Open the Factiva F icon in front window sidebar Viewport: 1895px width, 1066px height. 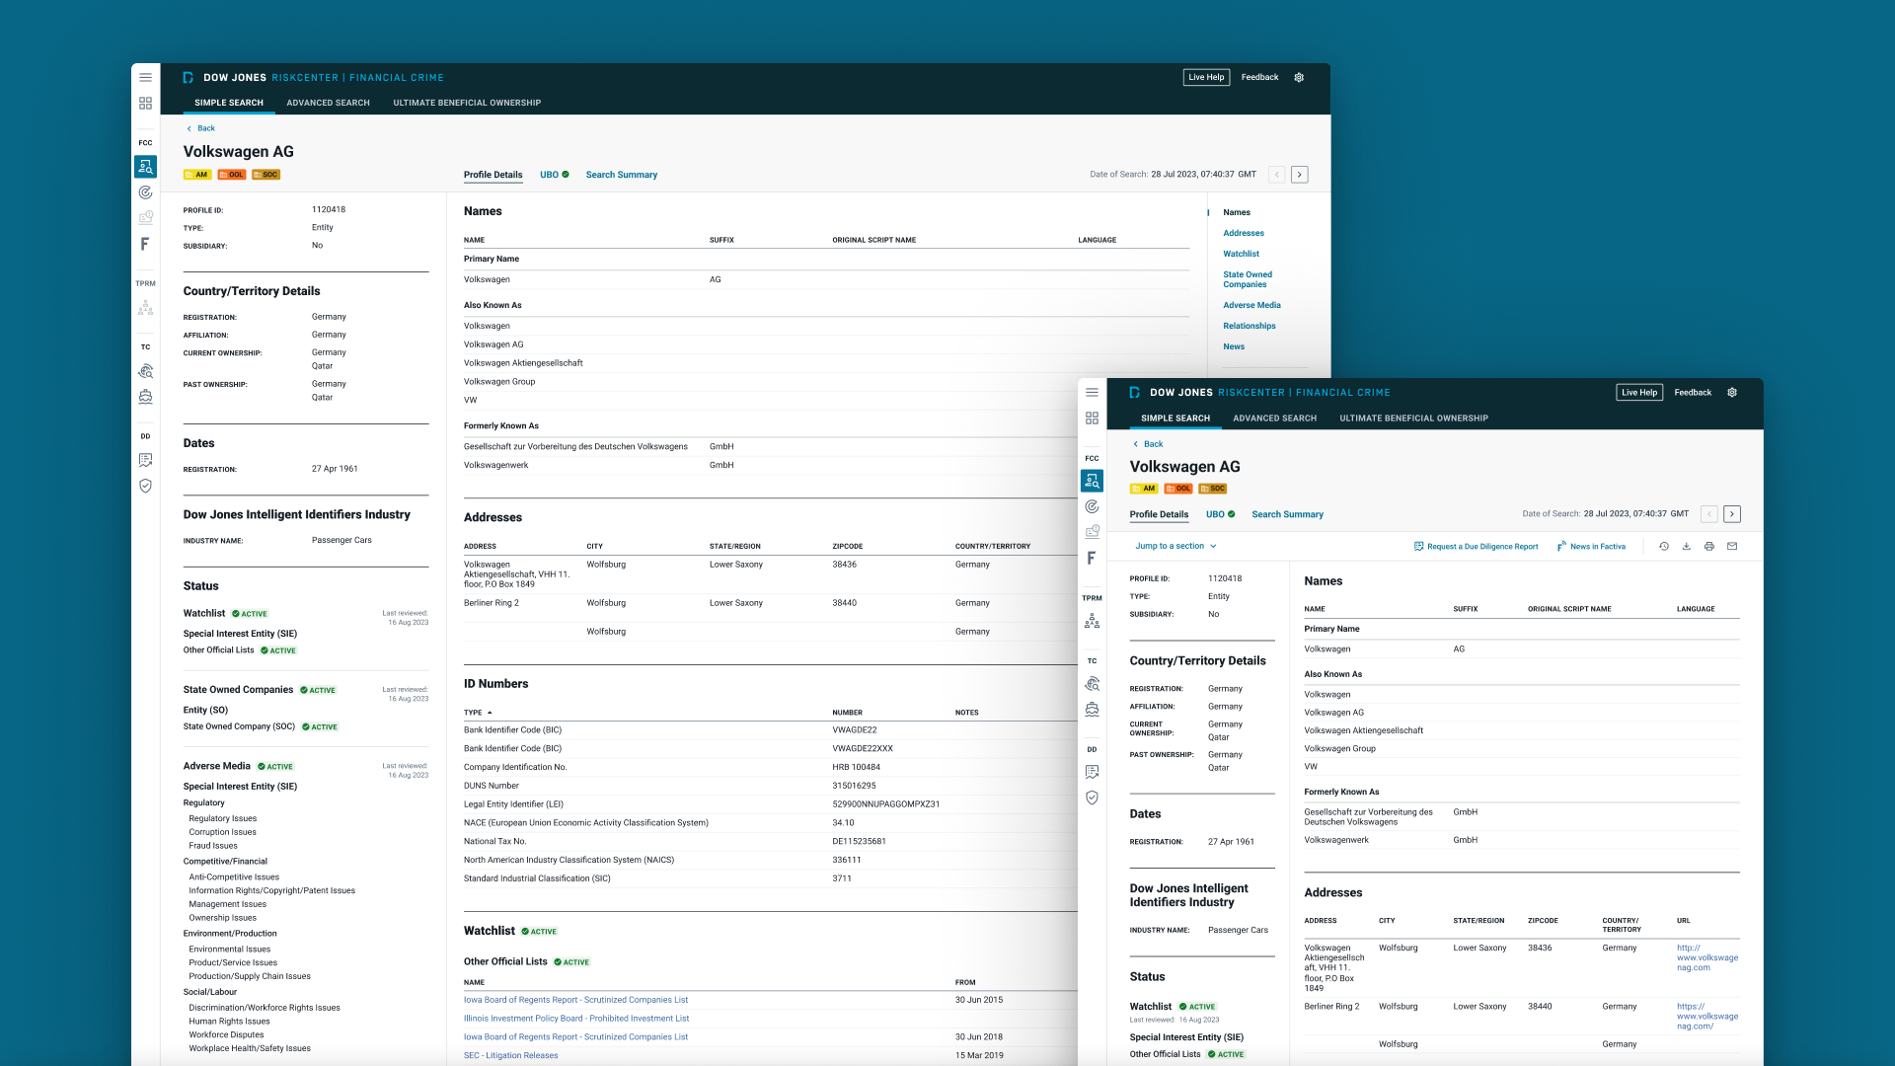(x=1092, y=558)
